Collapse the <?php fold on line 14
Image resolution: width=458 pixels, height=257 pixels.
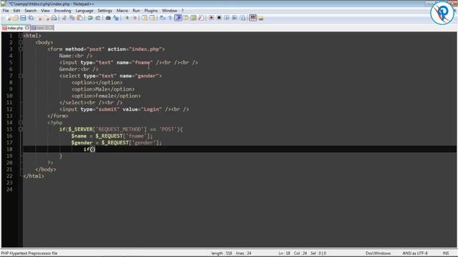(x=21, y=122)
